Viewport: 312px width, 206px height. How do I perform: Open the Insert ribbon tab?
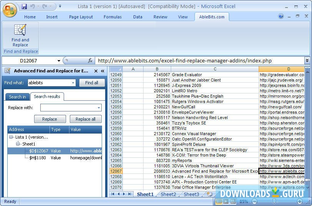pyautogui.click(x=52, y=17)
